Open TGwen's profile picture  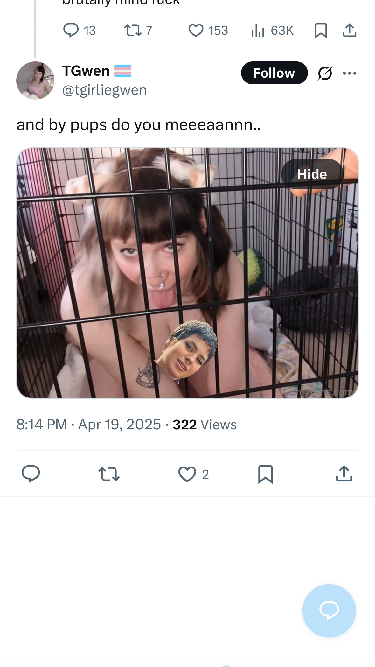(35, 81)
